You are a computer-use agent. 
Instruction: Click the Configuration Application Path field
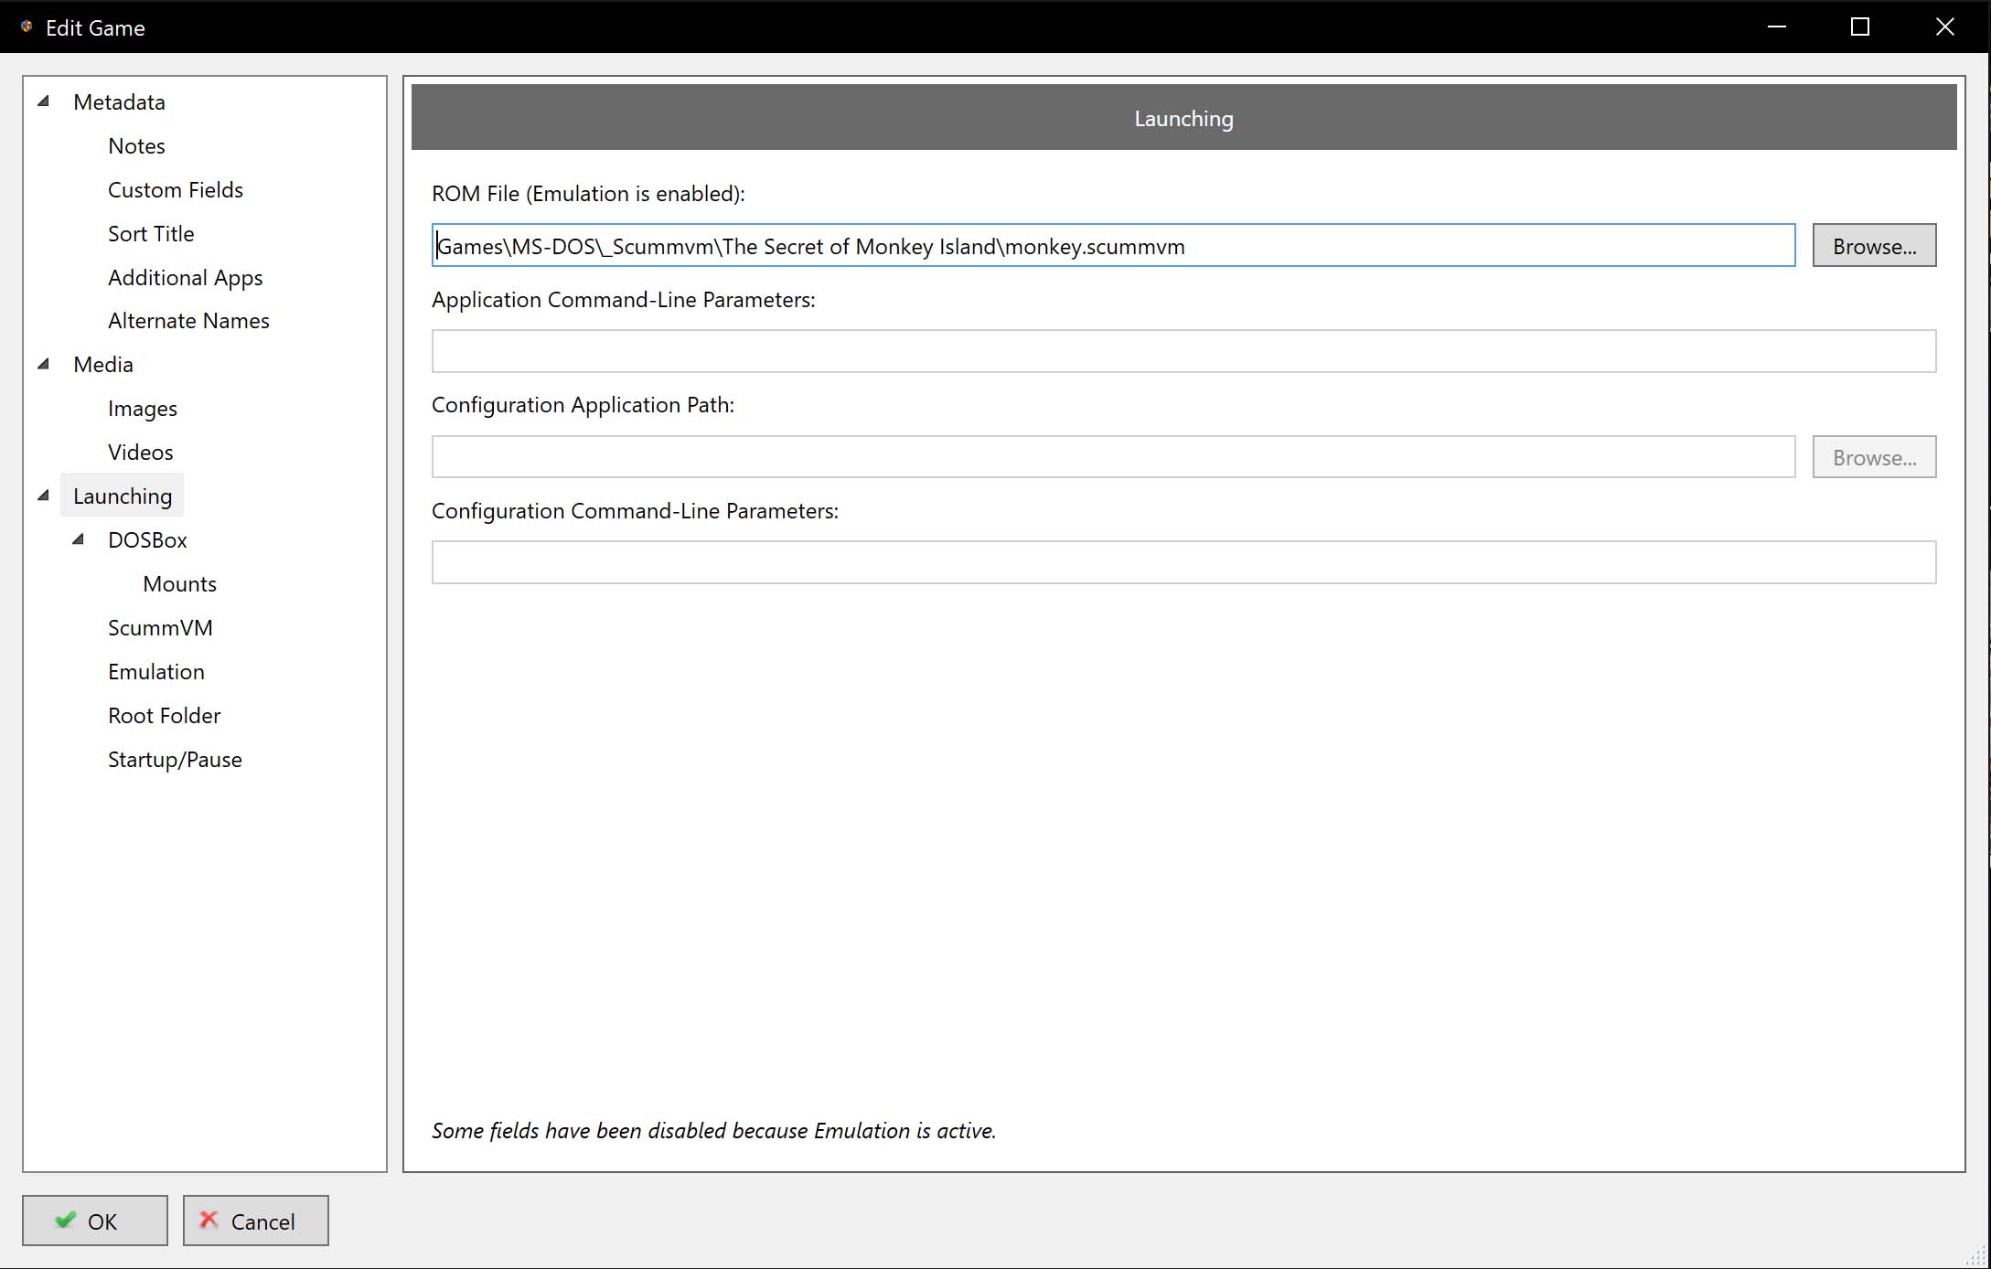[1113, 456]
